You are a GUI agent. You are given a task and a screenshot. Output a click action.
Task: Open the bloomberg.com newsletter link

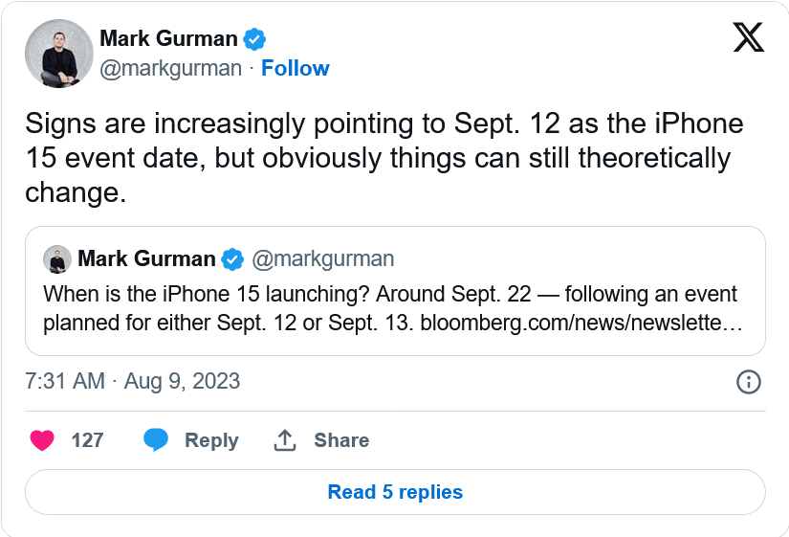(x=581, y=323)
